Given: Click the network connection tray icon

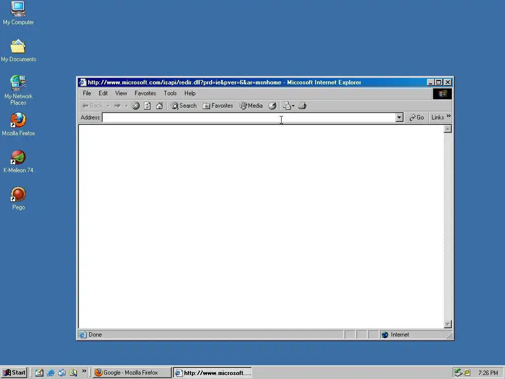Looking at the screenshot, I should (x=458, y=373).
